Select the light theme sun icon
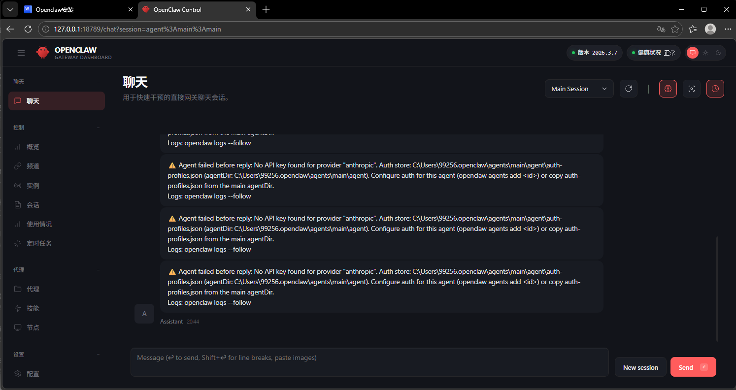The width and height of the screenshot is (736, 390). 705,53
